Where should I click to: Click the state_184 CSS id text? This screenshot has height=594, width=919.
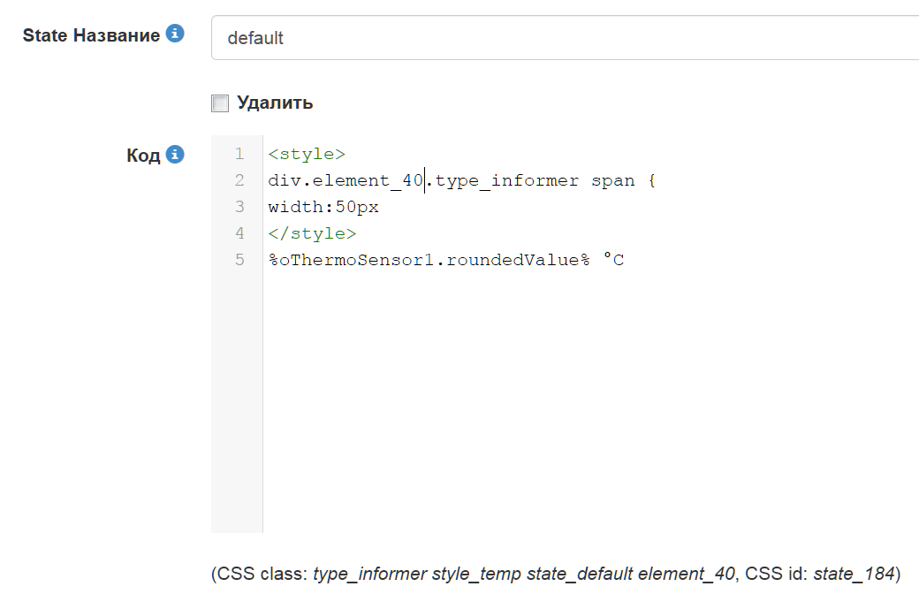(854, 574)
